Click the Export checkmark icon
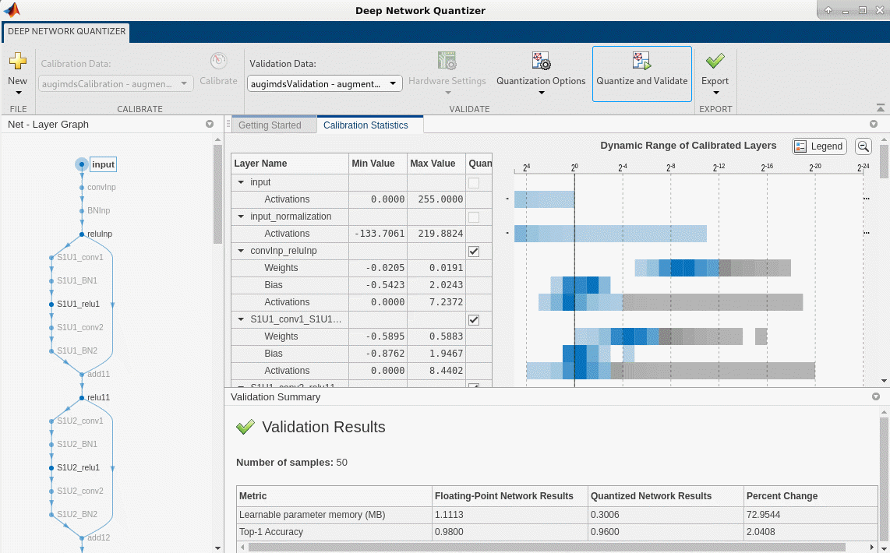 coord(715,61)
